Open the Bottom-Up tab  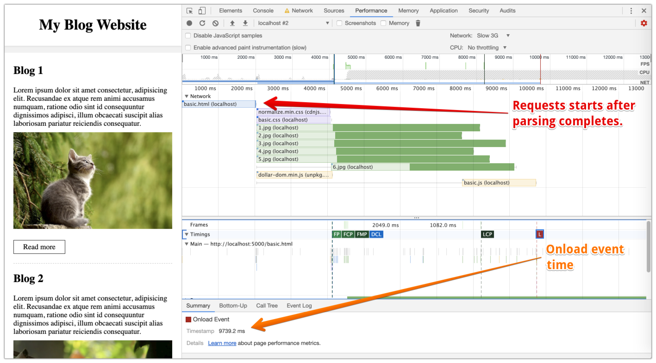point(233,306)
